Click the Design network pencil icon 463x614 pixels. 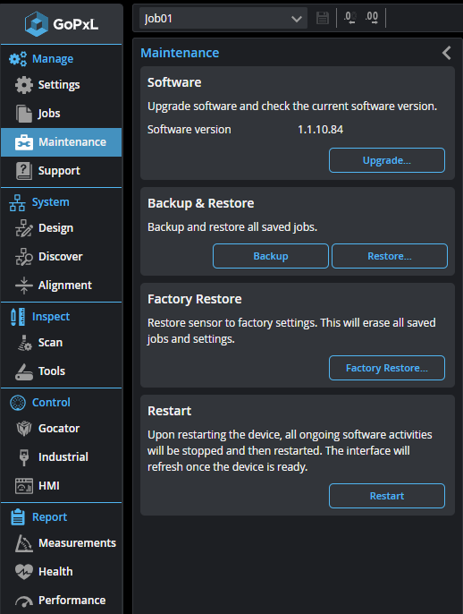[24, 228]
